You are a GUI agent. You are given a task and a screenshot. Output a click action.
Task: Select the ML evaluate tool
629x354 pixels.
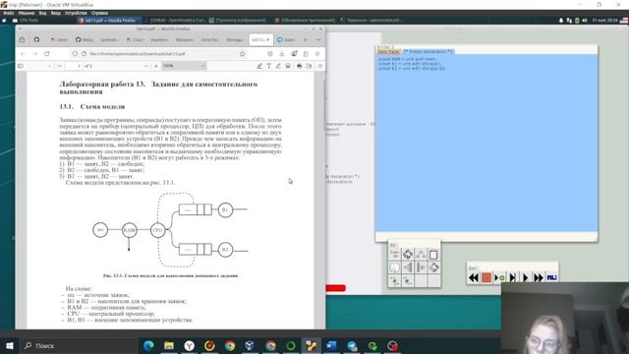[551, 277]
